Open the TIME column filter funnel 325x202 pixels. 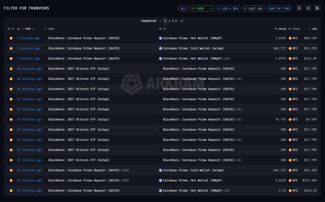point(22,29)
